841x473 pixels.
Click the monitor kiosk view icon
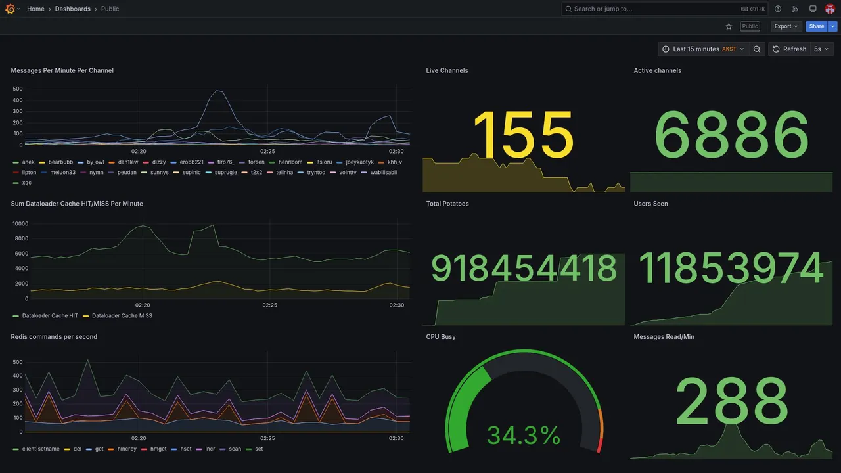pyautogui.click(x=813, y=9)
